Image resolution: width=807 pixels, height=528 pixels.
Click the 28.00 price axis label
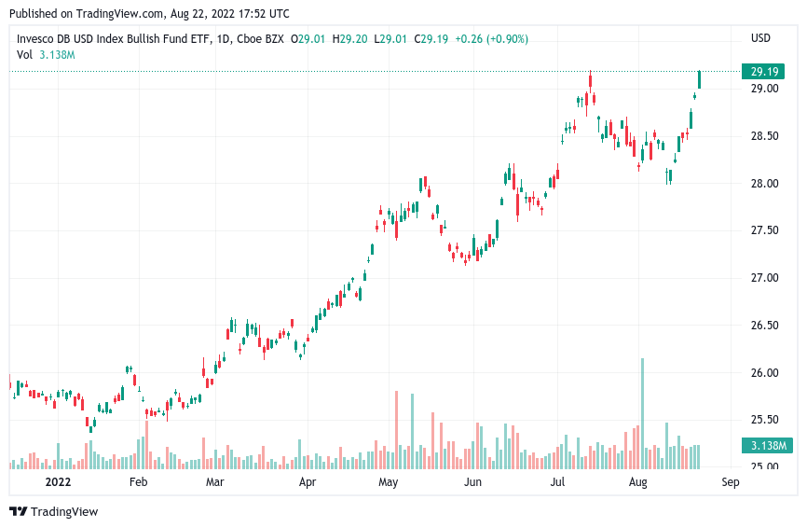tap(764, 184)
